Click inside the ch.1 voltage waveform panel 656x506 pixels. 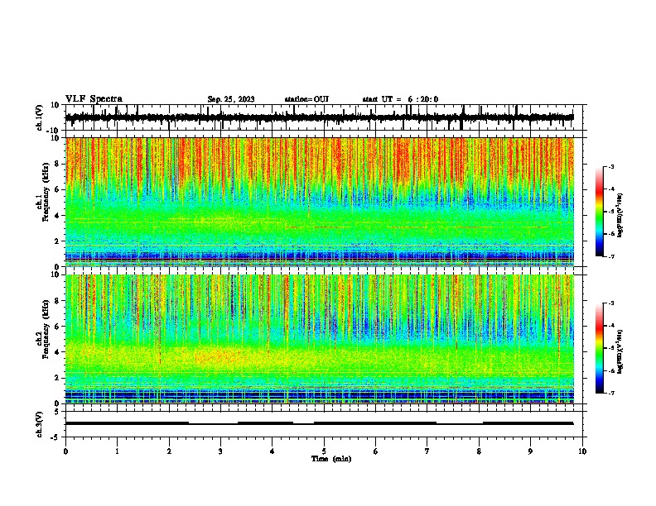coord(324,117)
